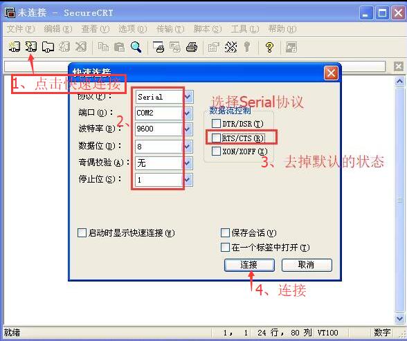This screenshot has width=407, height=341.
Task: Click the Copy toolbar icon
Action: 103,47
